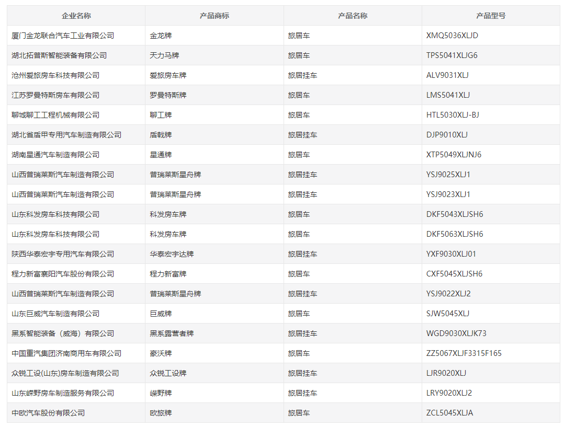Select 众锐工设(山东)房车制造有限公司 cell

point(76,373)
